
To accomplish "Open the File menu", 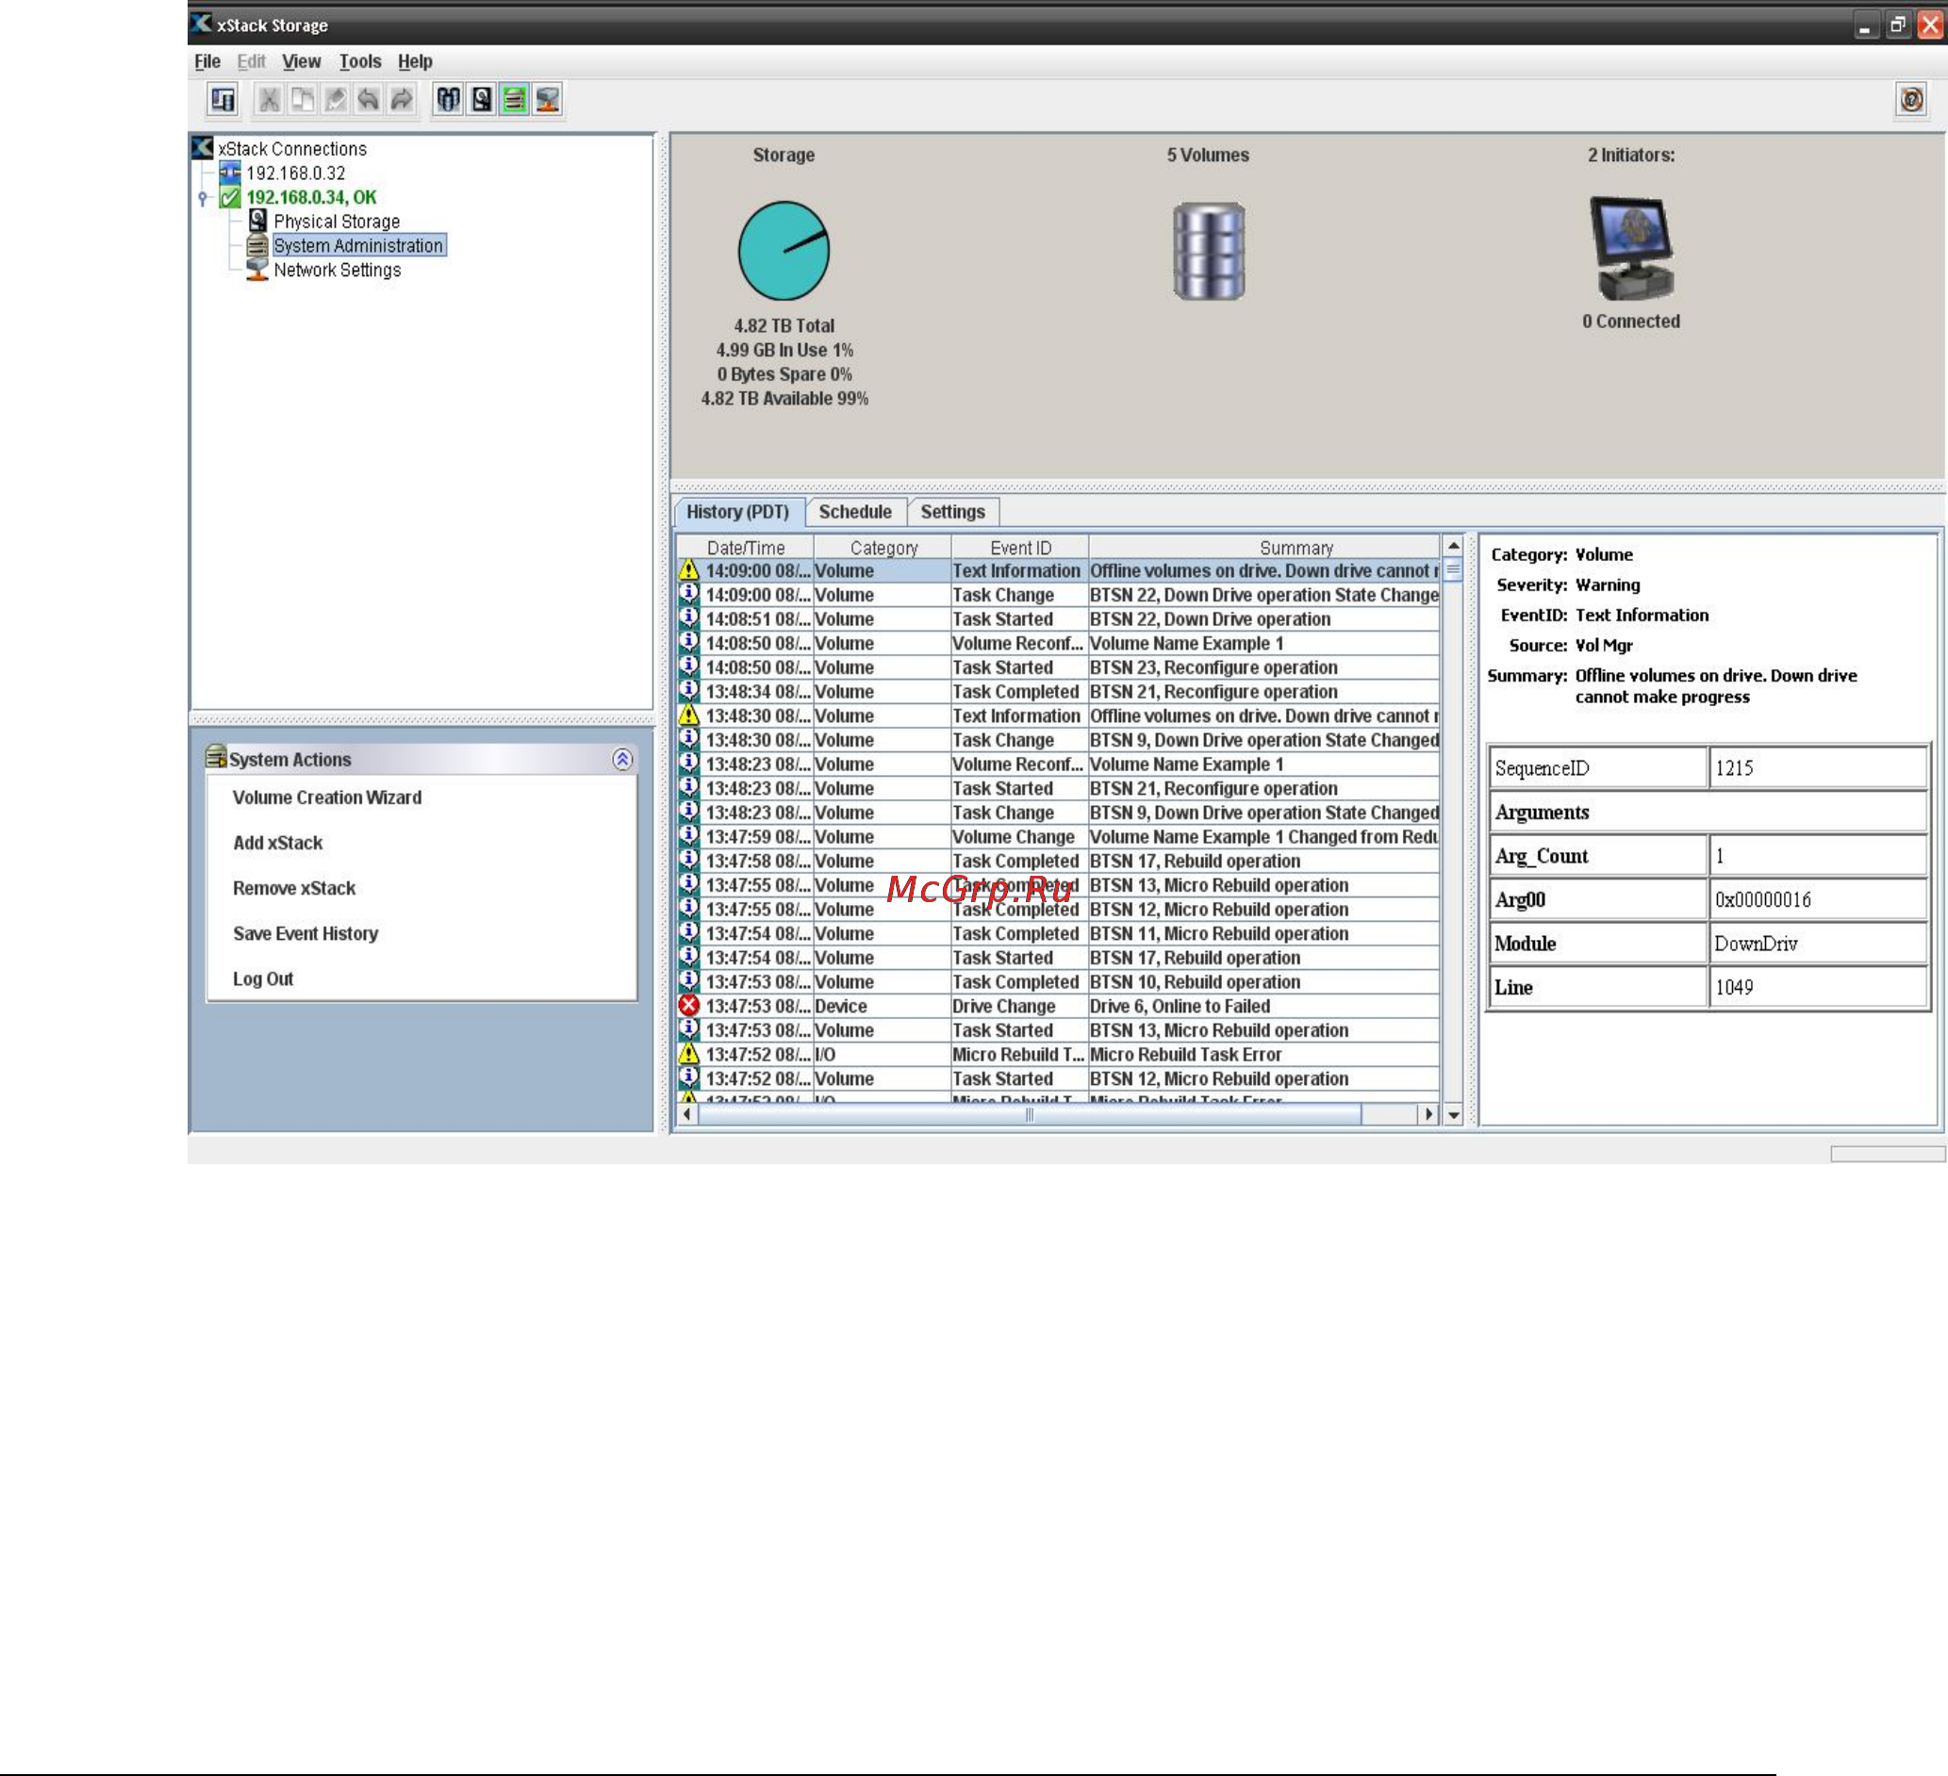I will (x=207, y=61).
